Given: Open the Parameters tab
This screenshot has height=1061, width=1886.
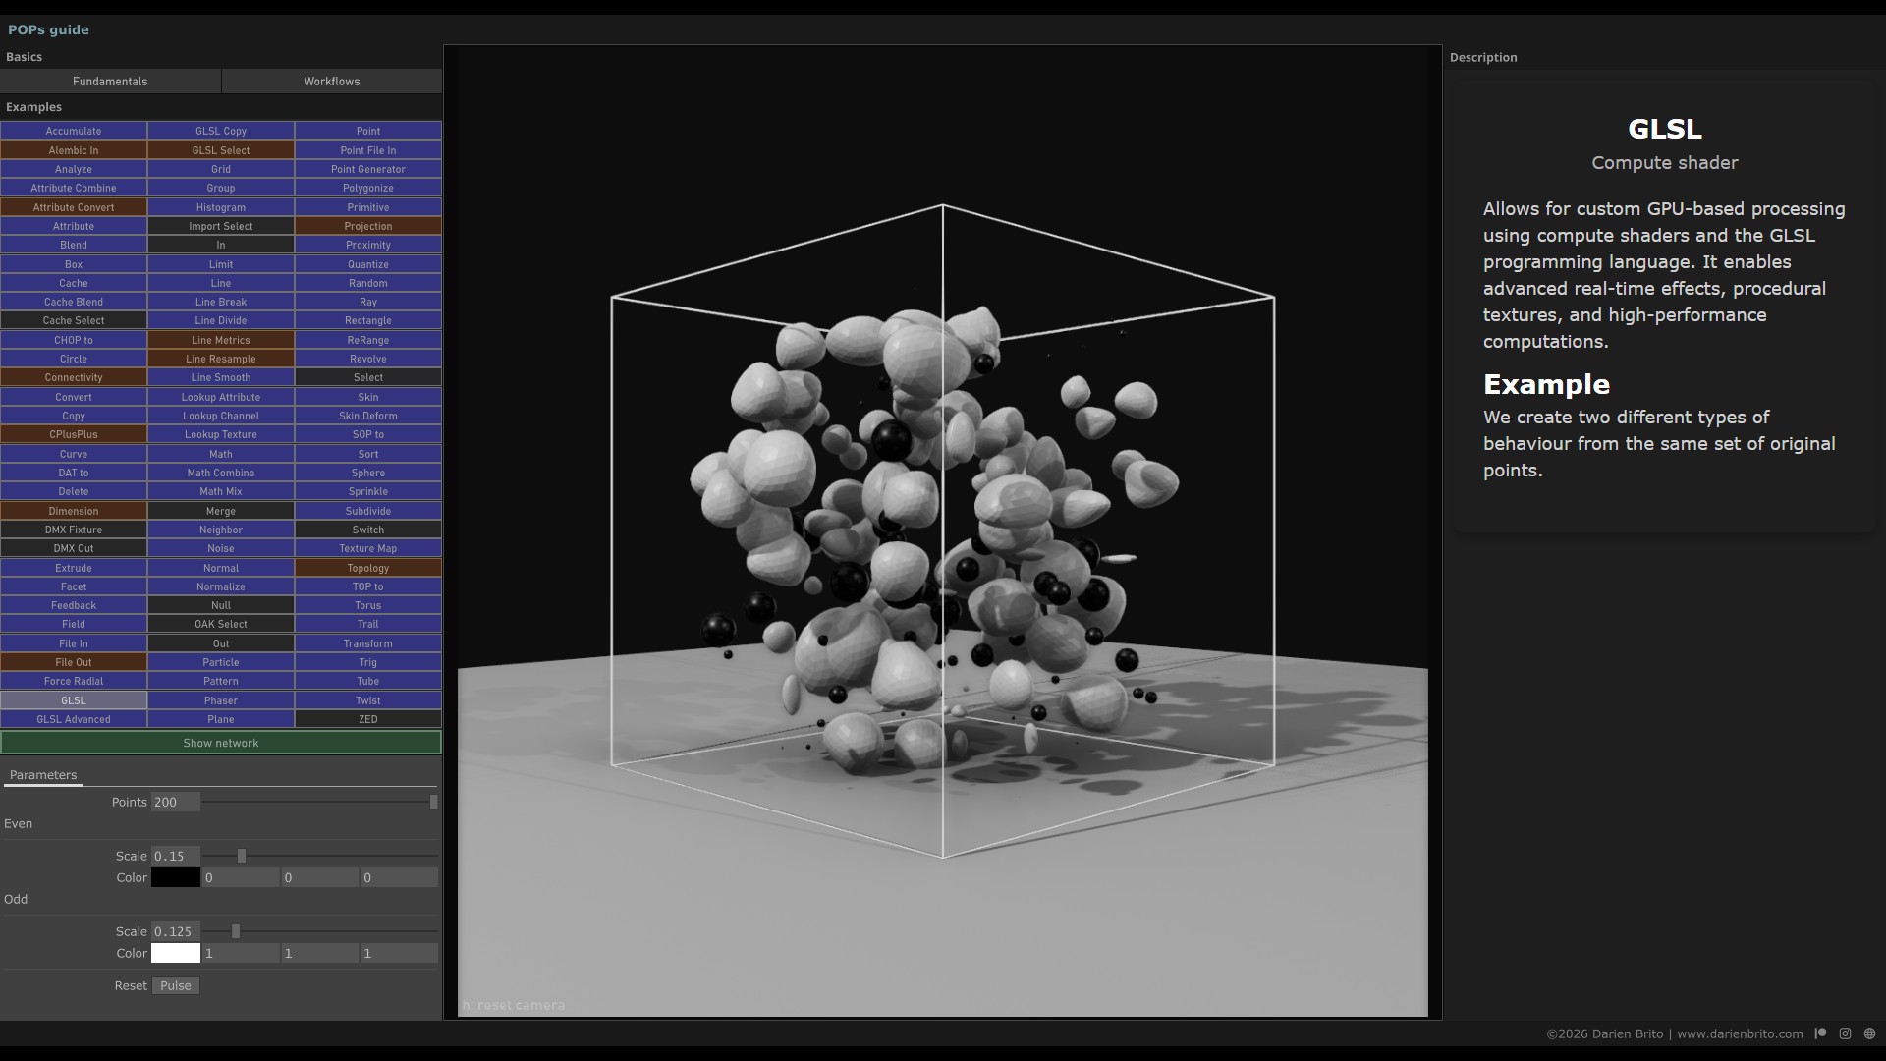Looking at the screenshot, I should pyautogui.click(x=43, y=775).
